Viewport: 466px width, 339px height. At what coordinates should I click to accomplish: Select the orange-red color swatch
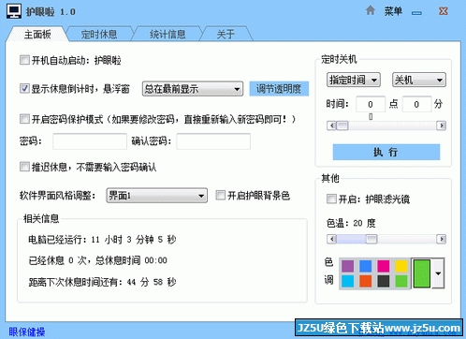pos(365,281)
